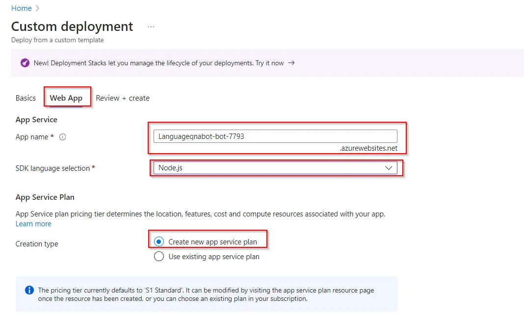Open the ellipsis menu beside Custom deployment
Screen dimensions: 524x321
tap(151, 27)
